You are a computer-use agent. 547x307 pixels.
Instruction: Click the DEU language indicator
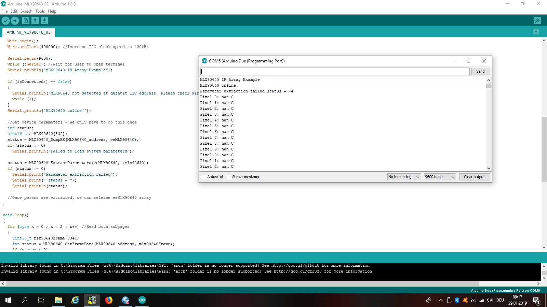tap(500, 300)
